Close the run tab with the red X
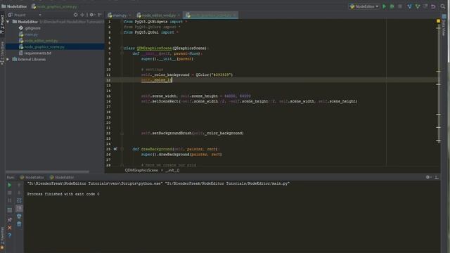This screenshot has height=253, width=450. pyautogui.click(x=9, y=228)
